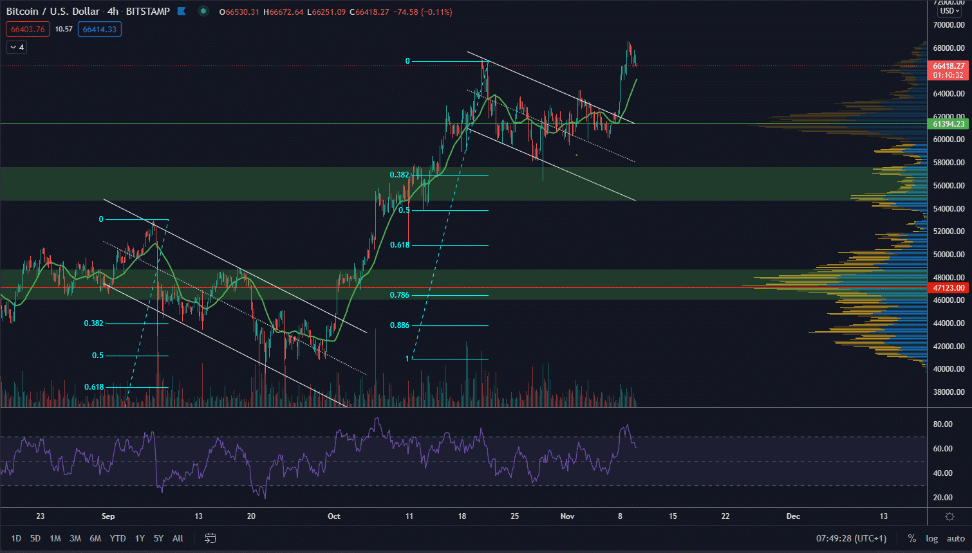Click the blue buy price 66414.33 button
The height and width of the screenshot is (553, 972).
pyautogui.click(x=100, y=30)
